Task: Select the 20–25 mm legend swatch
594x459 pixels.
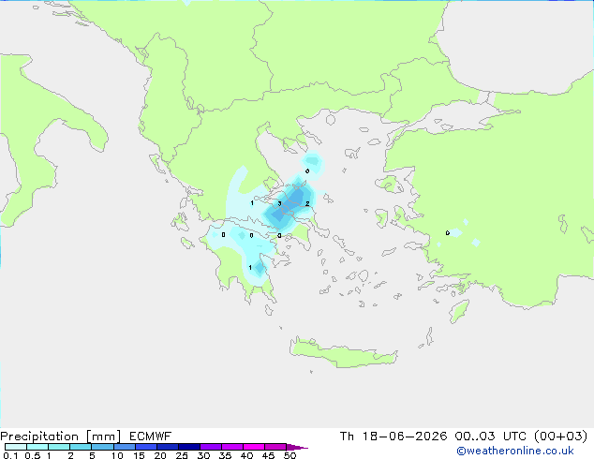Action: pos(167,447)
